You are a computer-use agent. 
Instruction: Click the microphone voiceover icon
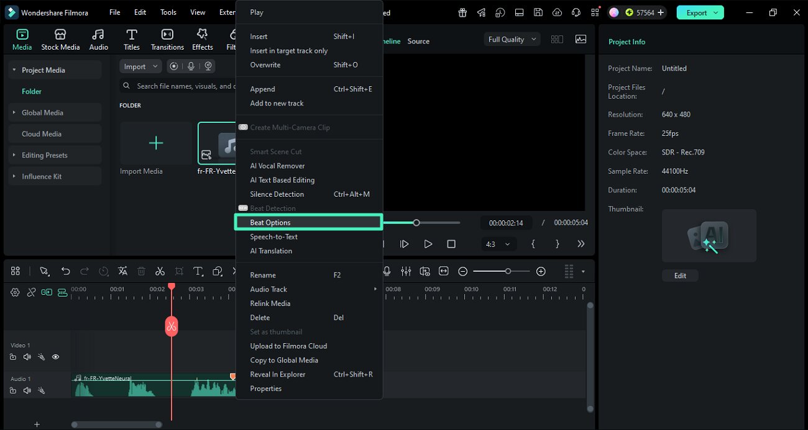[x=387, y=271]
